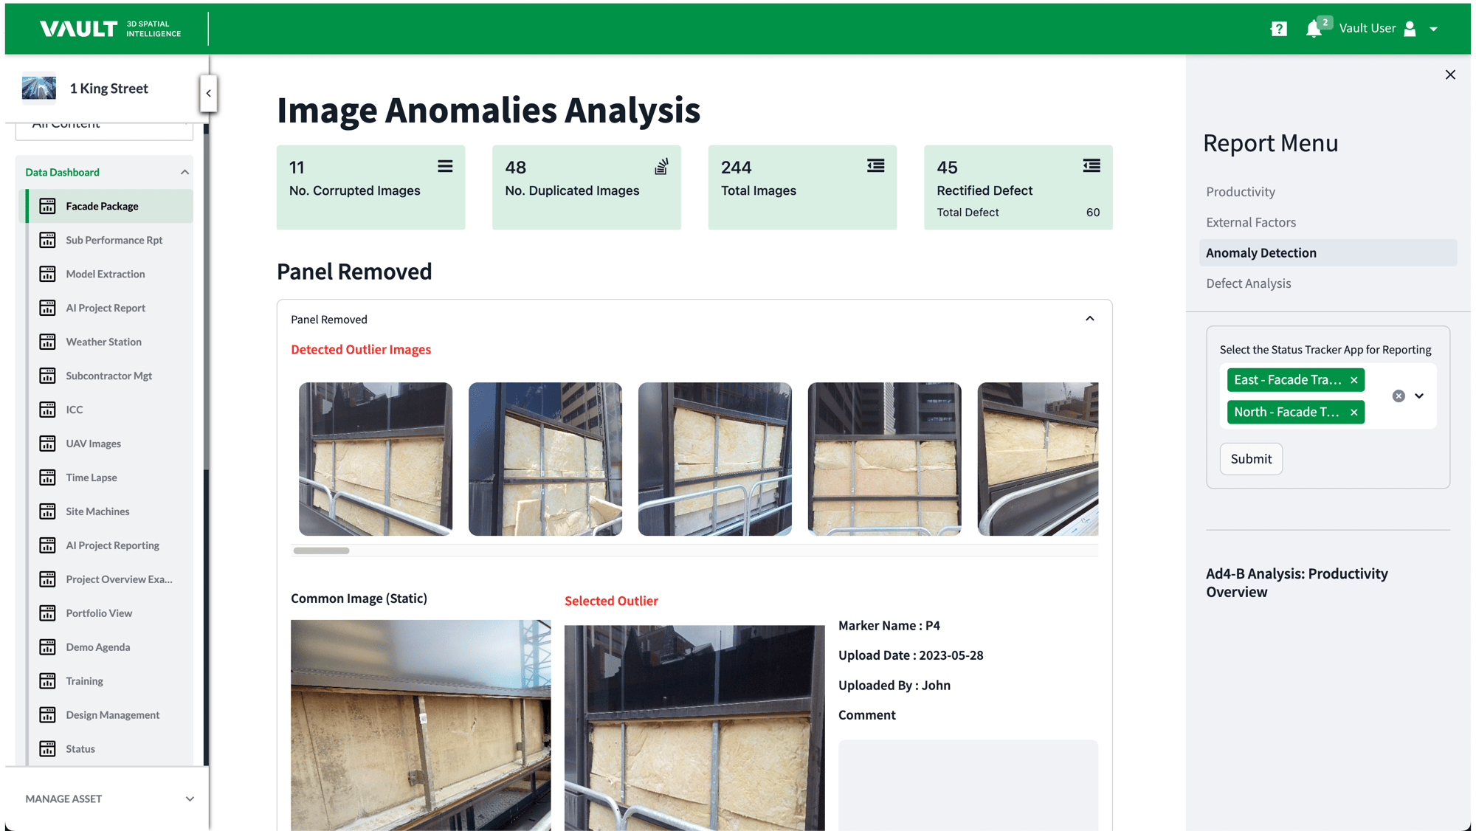Click the Vault User profile avatar icon
This screenshot has height=831, width=1476.
coord(1410,29)
